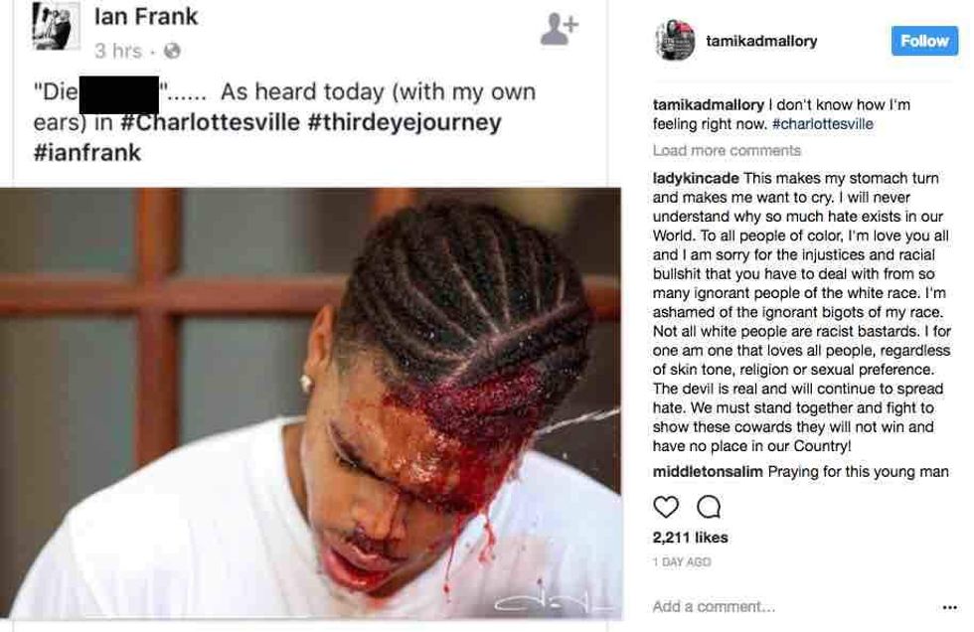Click the add friend icon
Viewport: 974px width, 632px height.
(560, 30)
